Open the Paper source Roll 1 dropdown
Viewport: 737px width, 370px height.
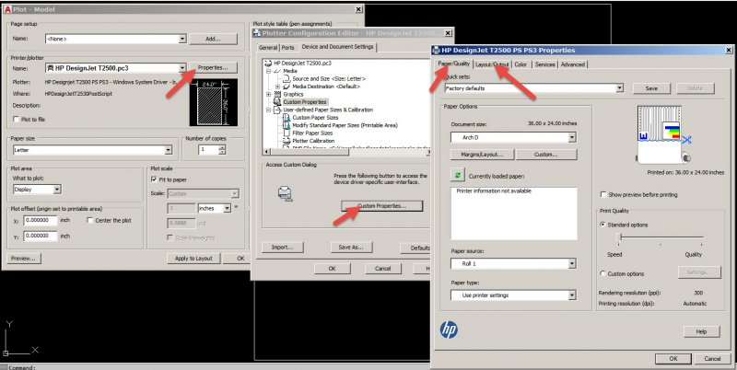tap(572, 264)
